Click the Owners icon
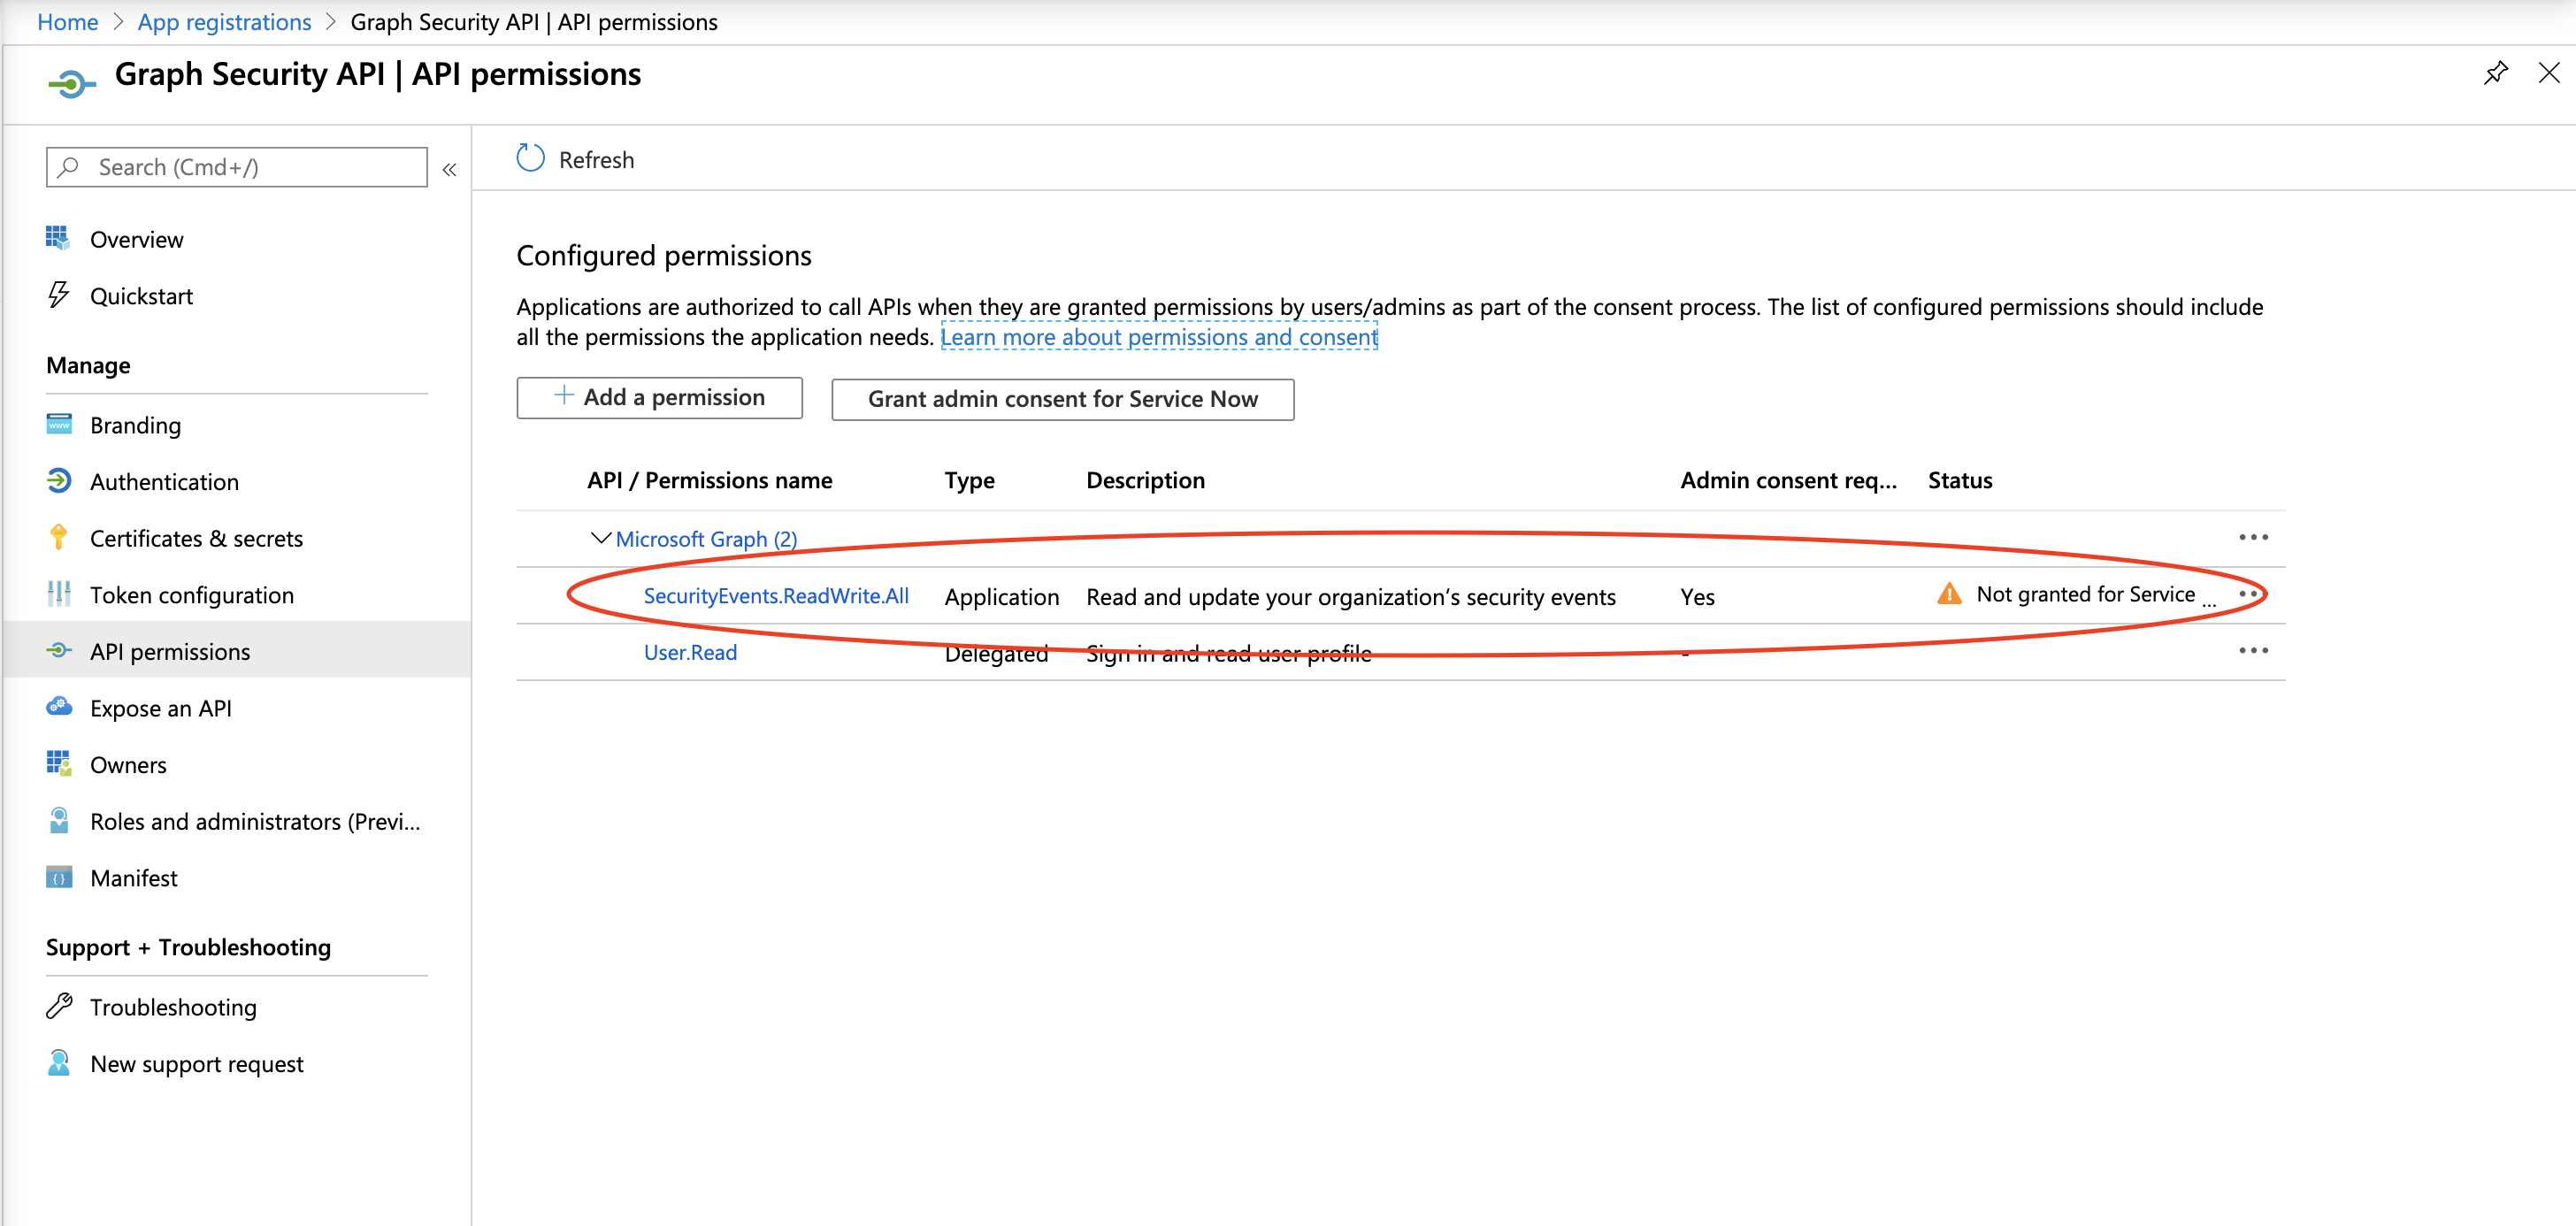Image resolution: width=2576 pixels, height=1226 pixels. [59, 763]
